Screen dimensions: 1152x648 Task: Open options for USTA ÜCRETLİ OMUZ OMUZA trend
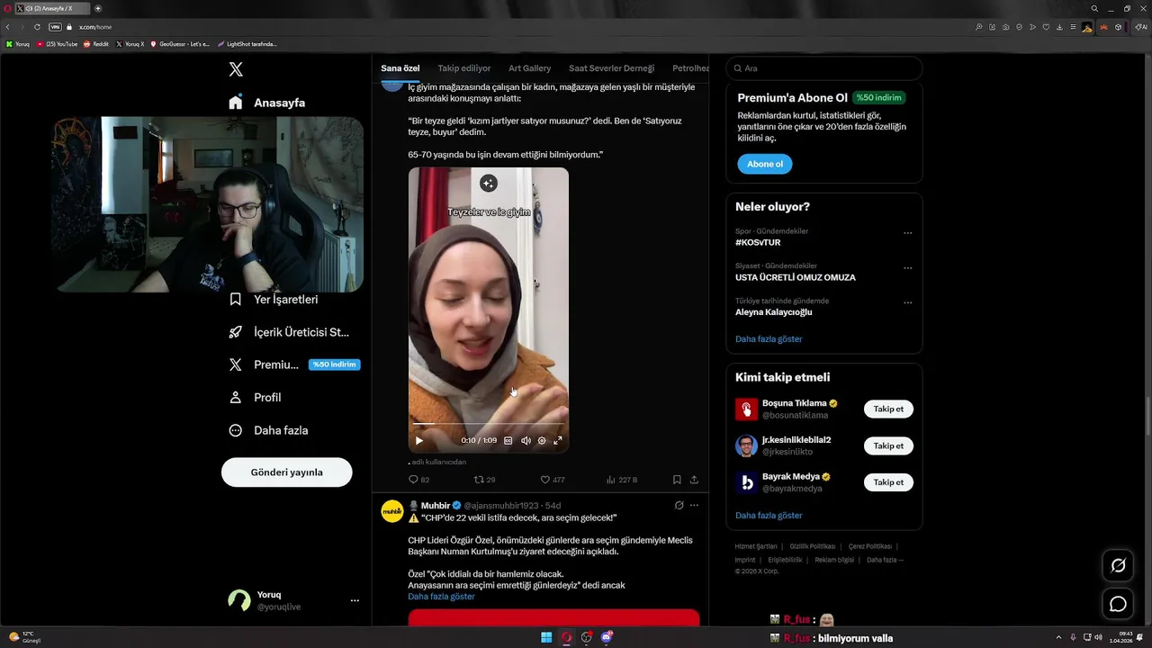(907, 268)
